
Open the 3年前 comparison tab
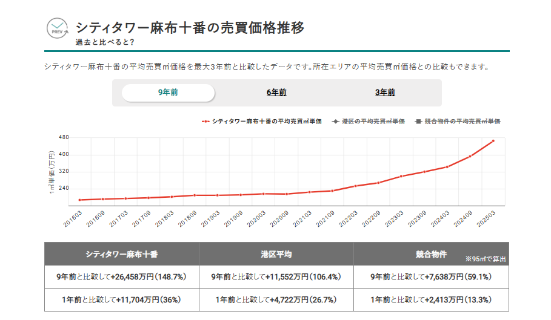click(385, 93)
